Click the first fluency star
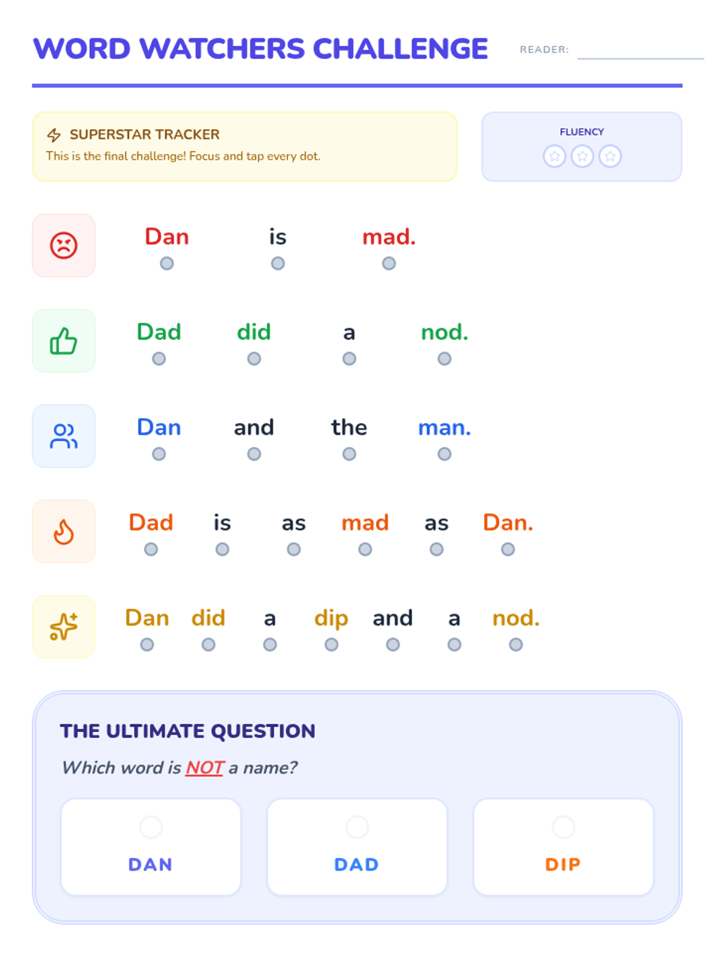Viewport: 714px width, 953px height. point(555,157)
